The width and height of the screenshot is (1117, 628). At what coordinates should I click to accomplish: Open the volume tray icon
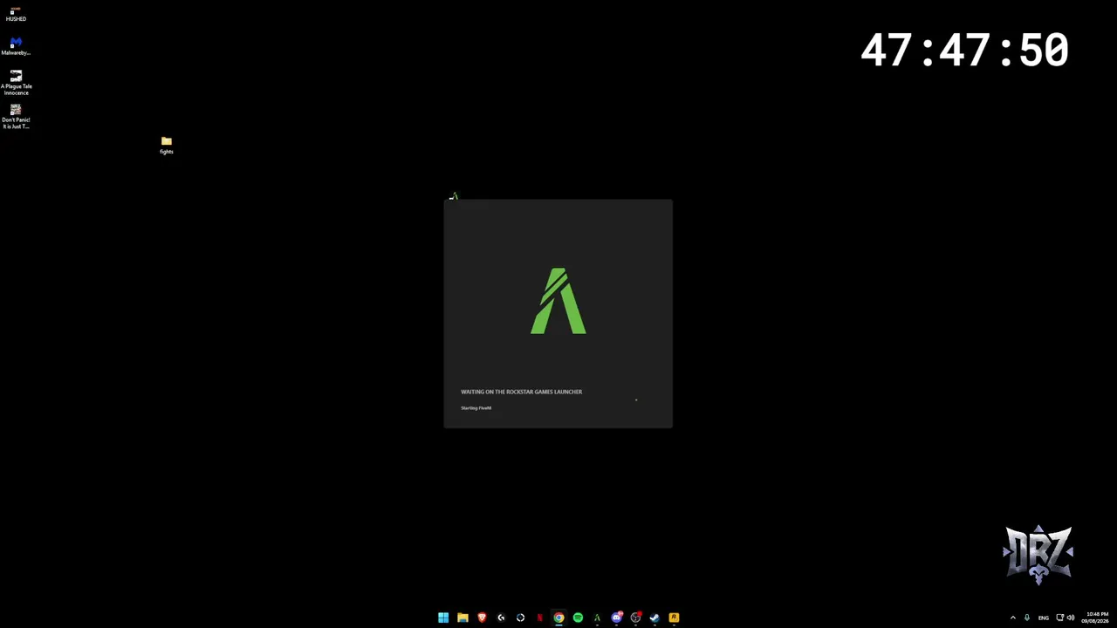click(x=1071, y=618)
